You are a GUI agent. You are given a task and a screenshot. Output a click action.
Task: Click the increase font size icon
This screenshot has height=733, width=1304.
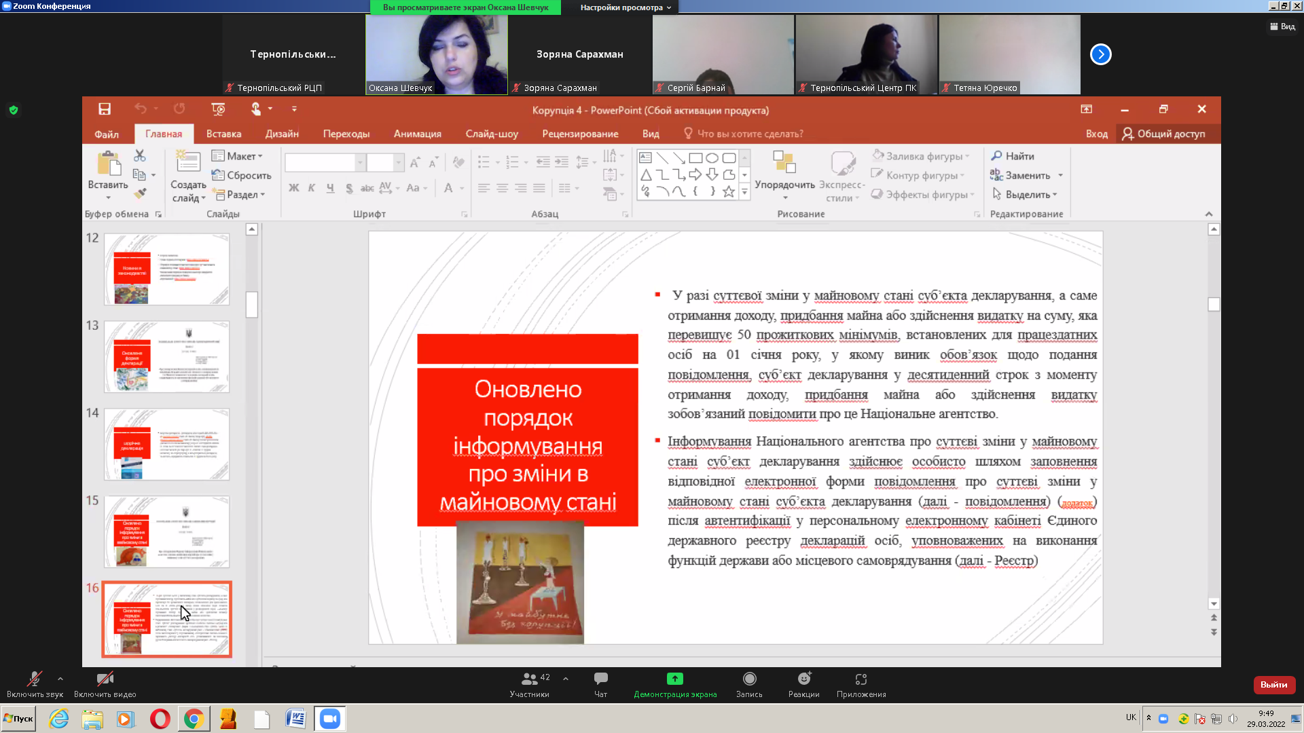tap(415, 162)
